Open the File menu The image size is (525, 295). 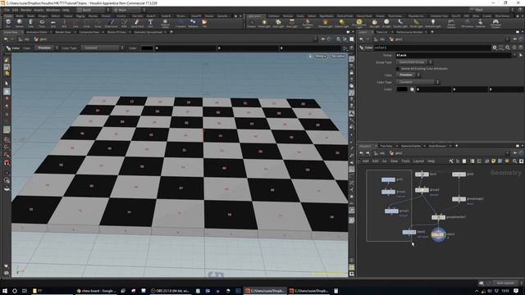tap(7, 10)
